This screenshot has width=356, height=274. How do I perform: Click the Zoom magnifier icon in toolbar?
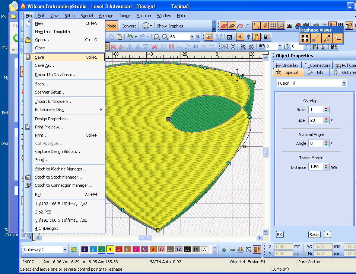pos(165,37)
